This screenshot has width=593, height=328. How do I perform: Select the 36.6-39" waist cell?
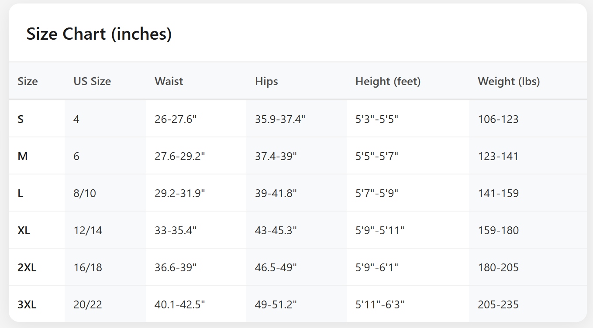[176, 267]
